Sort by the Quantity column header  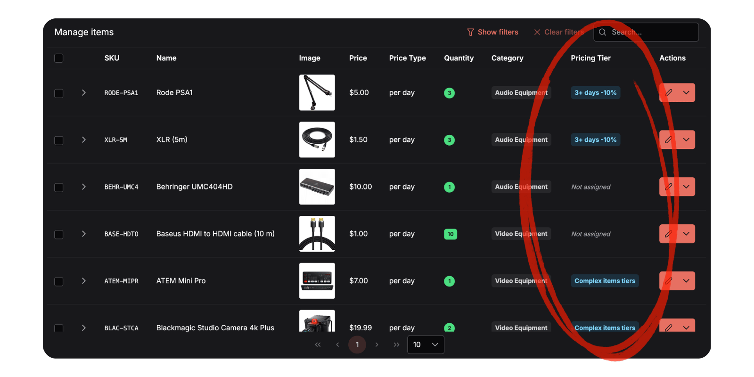tap(459, 58)
